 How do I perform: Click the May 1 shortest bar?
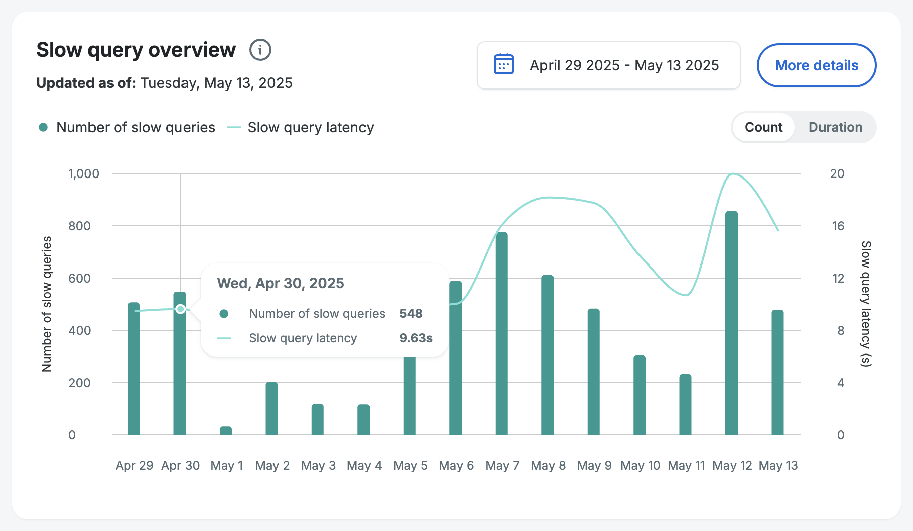(x=226, y=431)
